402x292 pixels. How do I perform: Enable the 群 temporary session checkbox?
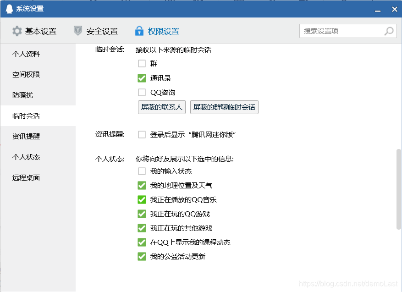[x=142, y=63]
